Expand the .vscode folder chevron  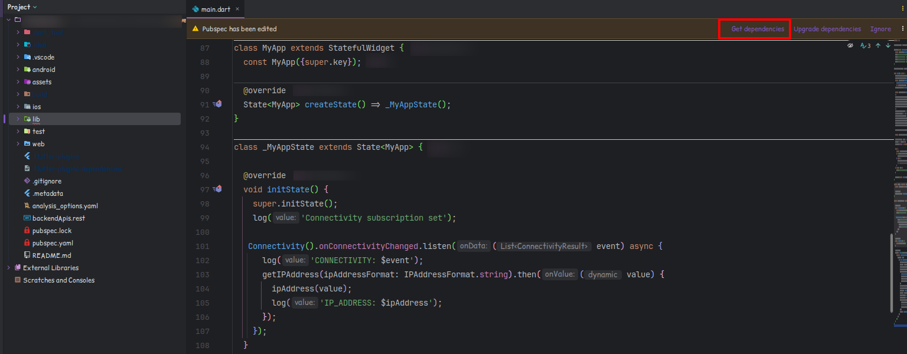[18, 57]
